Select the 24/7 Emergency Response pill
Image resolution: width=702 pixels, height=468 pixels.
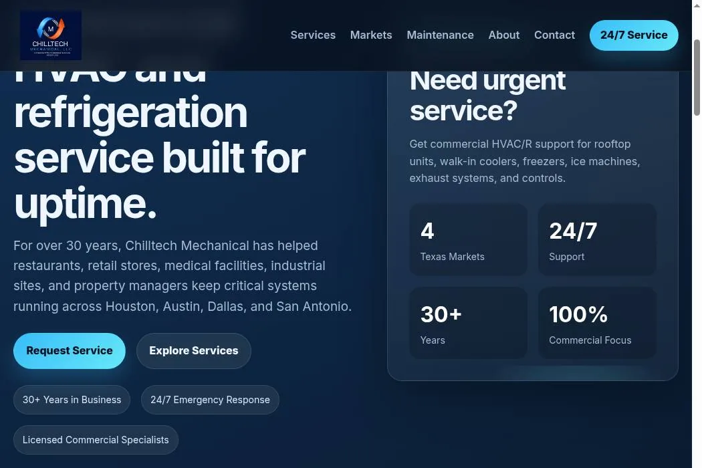point(210,400)
